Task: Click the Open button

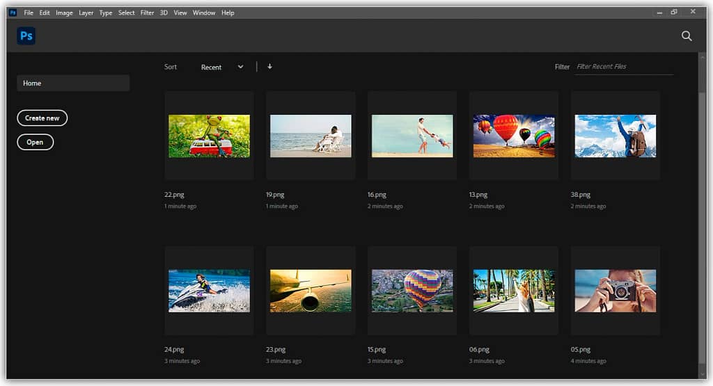Action: [x=35, y=142]
